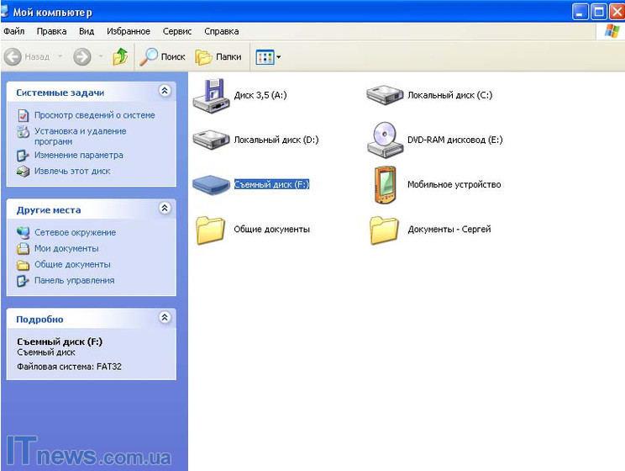The height and width of the screenshot is (471, 625).
Task: Open the Сервис menu
Action: point(176,31)
